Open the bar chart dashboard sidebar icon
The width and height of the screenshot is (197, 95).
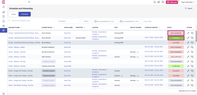(x=3, y=12)
